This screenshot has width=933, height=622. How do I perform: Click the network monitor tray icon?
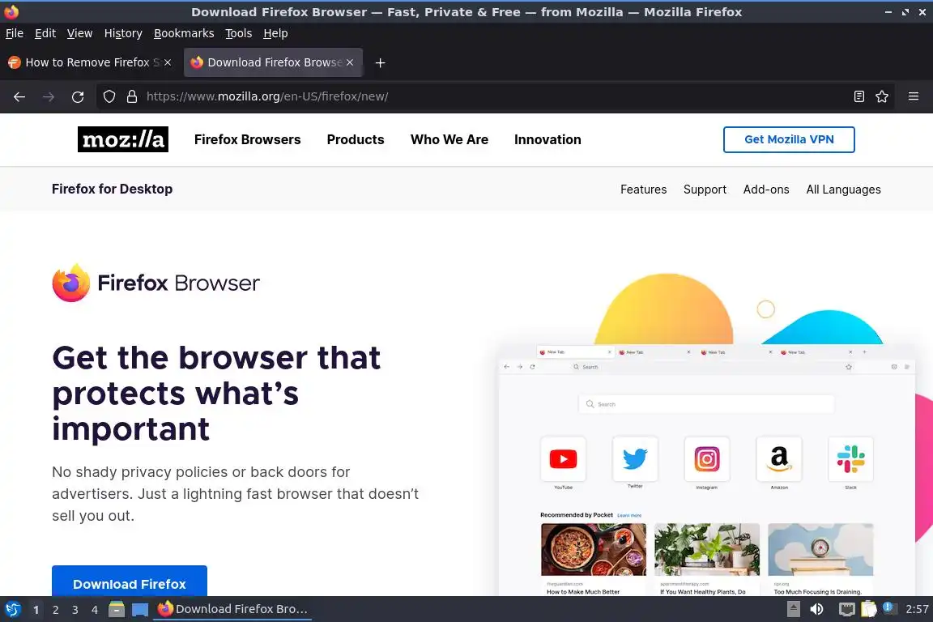[x=846, y=609]
